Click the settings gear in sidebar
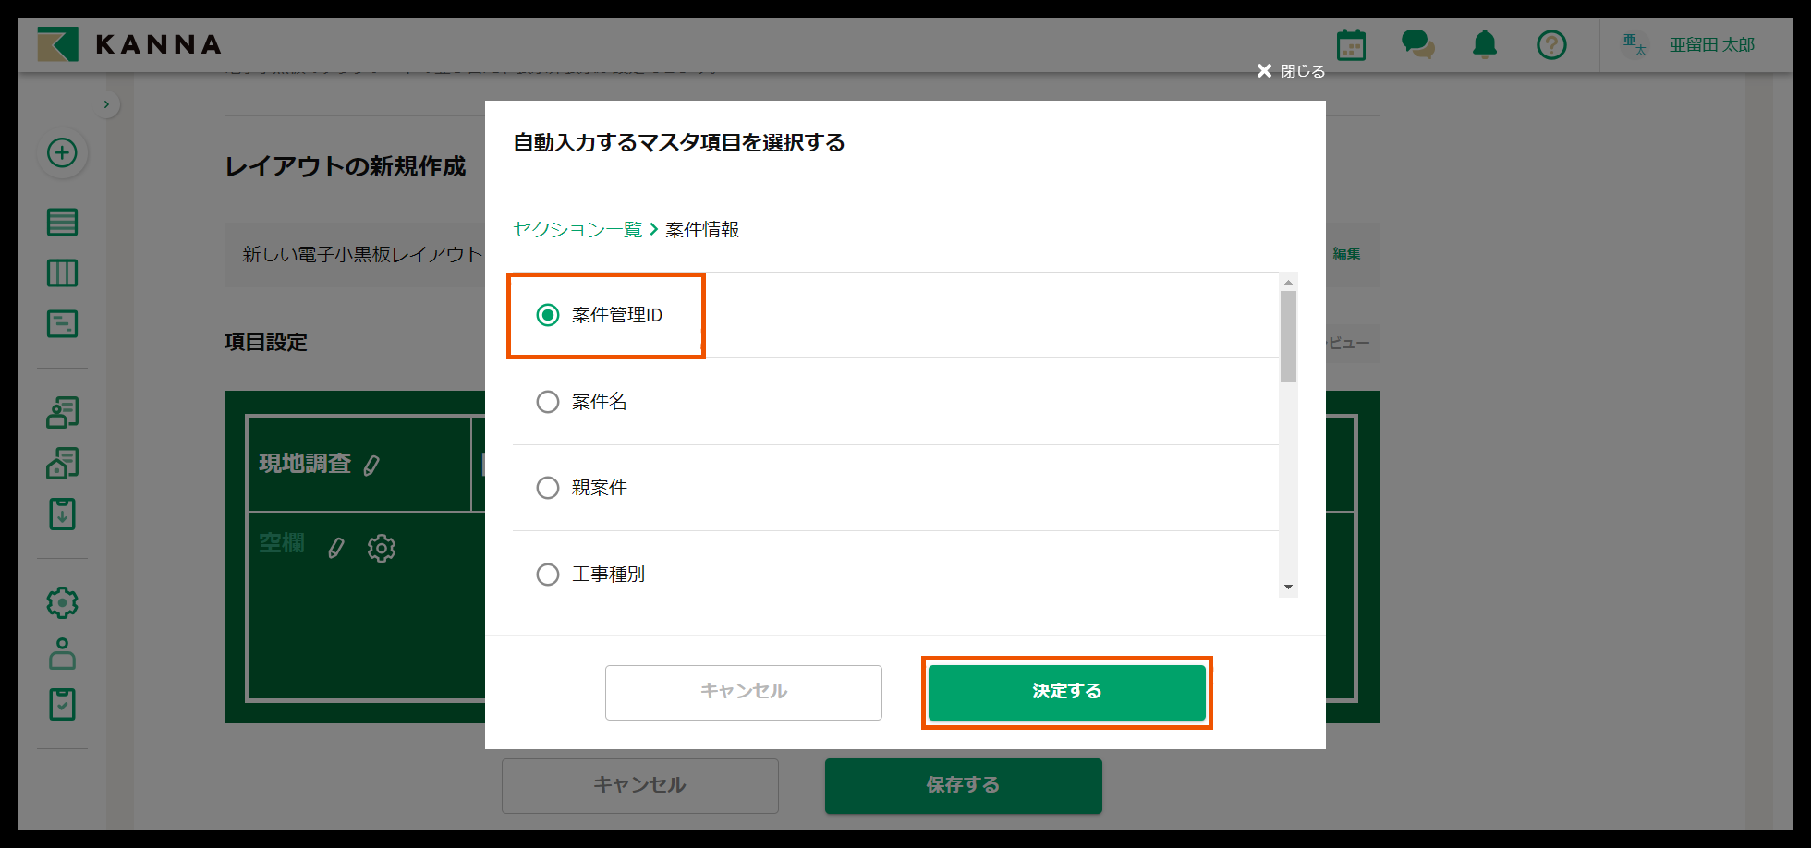The width and height of the screenshot is (1811, 848). click(62, 603)
